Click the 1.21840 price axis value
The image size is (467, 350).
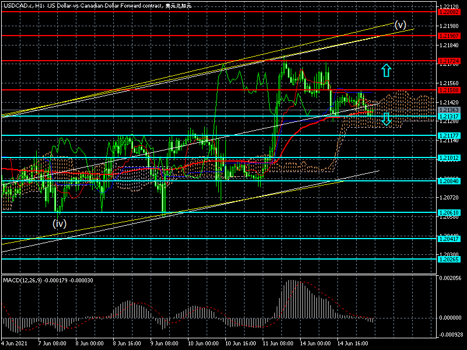click(x=449, y=45)
